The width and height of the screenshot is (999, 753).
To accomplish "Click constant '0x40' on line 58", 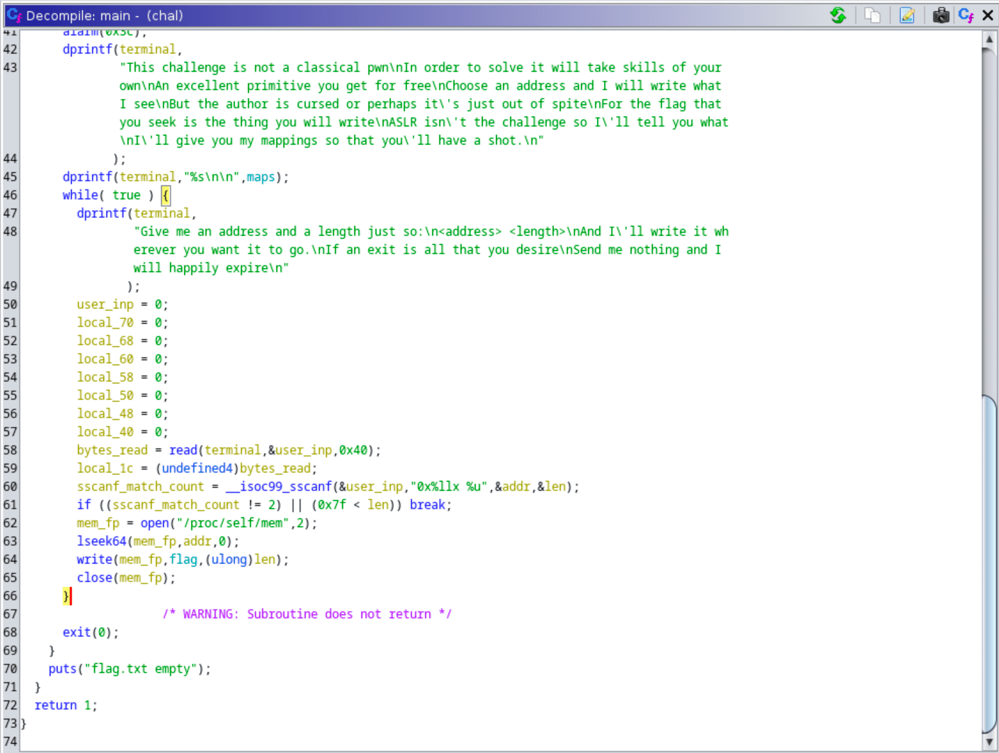I will [353, 450].
